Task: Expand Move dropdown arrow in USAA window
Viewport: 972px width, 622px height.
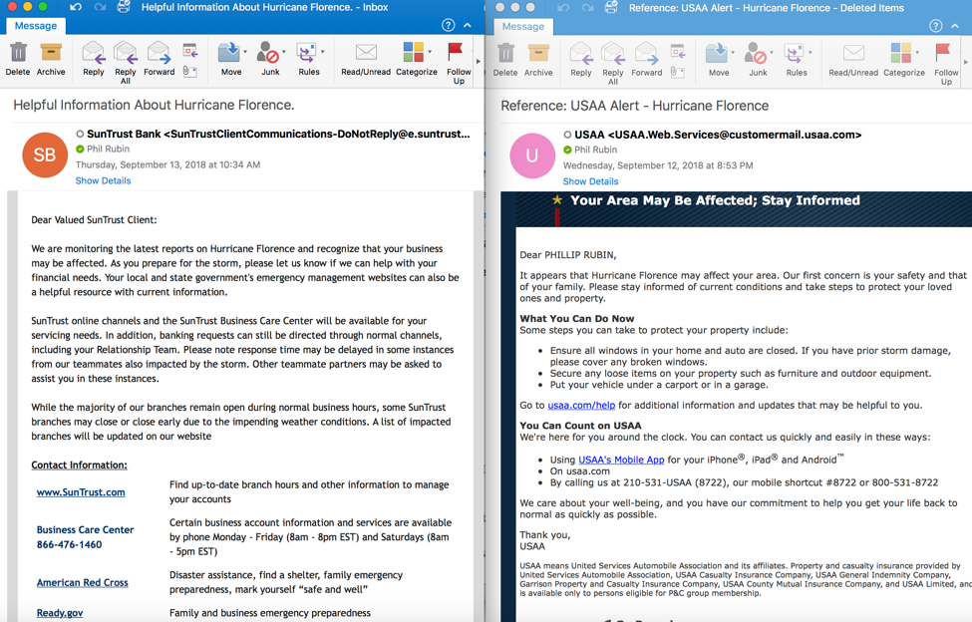Action: click(x=734, y=52)
